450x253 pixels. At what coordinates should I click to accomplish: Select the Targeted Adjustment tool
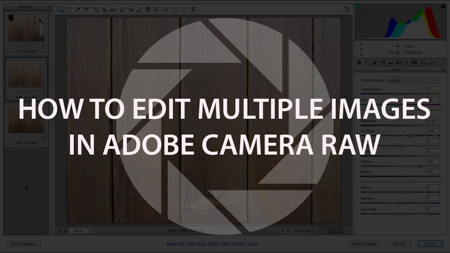[95, 9]
